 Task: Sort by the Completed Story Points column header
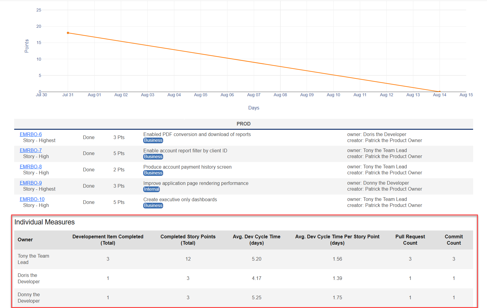tap(188, 240)
